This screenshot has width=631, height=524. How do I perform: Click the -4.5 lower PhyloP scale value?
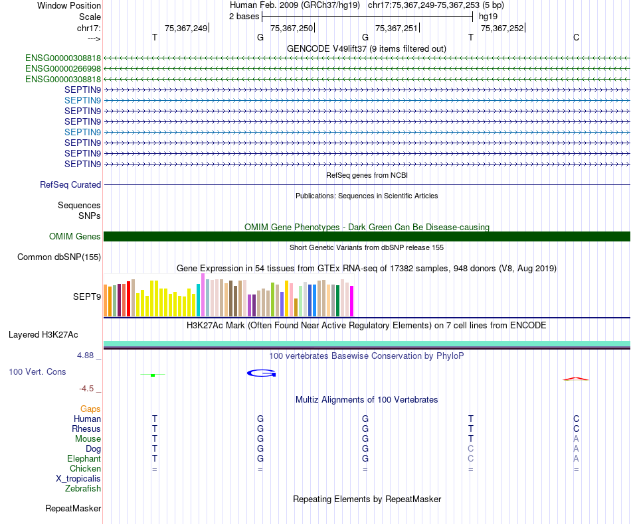(x=86, y=389)
